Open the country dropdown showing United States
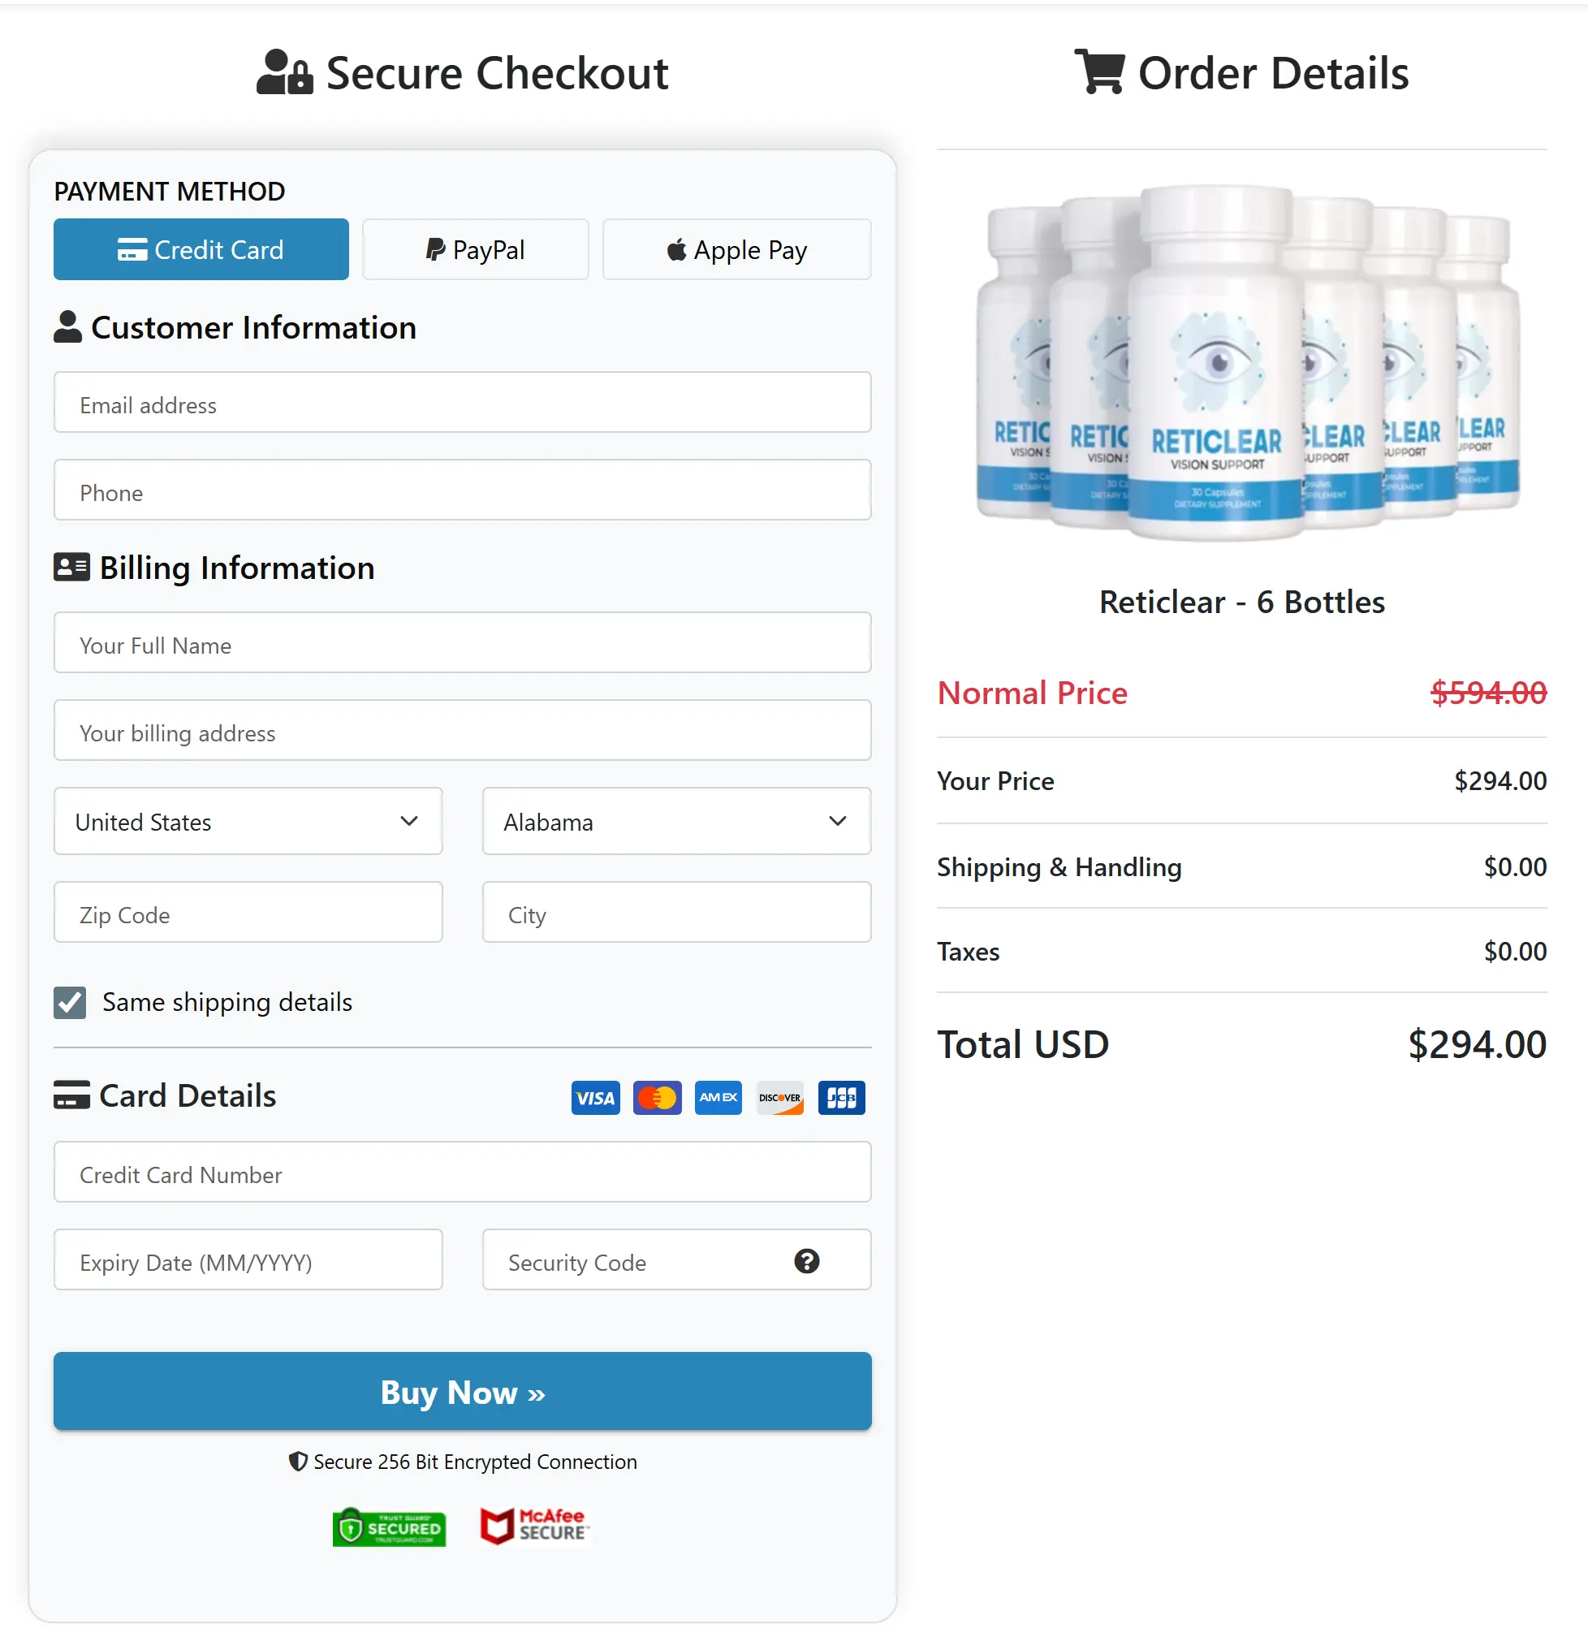This screenshot has height=1650, width=1588. [x=248, y=822]
